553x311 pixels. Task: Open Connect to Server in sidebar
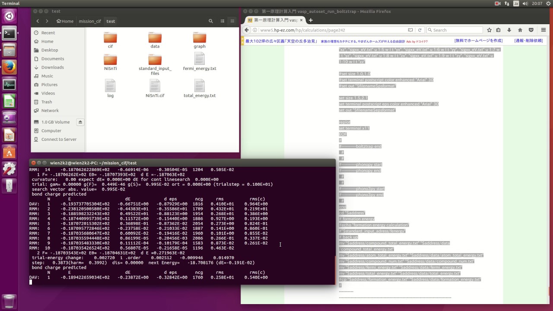coord(59,140)
